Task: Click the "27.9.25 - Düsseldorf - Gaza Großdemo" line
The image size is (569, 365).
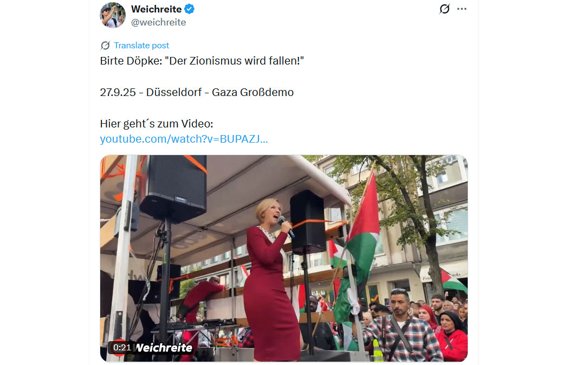Action: (x=197, y=92)
